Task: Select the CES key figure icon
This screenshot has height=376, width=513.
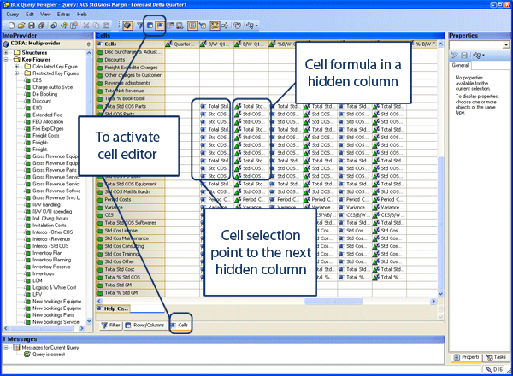Action: pyautogui.click(x=27, y=79)
